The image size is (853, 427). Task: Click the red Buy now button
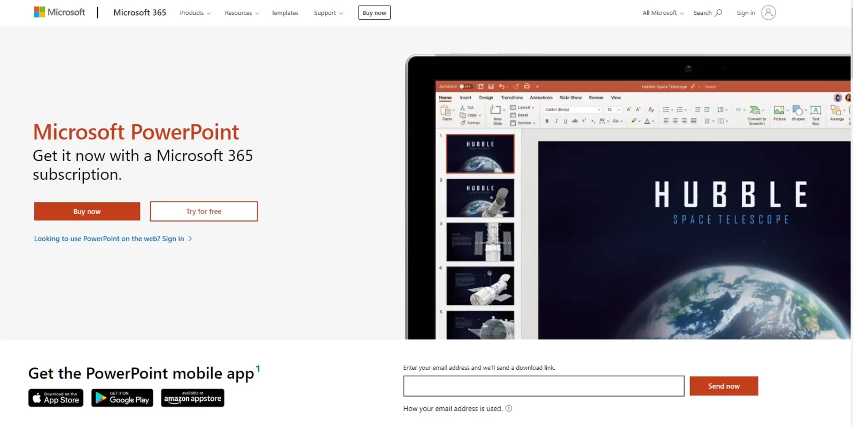click(87, 211)
